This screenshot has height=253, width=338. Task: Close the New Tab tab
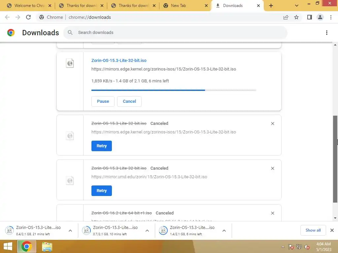206,6
